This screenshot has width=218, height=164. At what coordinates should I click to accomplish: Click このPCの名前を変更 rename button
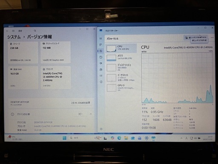pos(80,103)
